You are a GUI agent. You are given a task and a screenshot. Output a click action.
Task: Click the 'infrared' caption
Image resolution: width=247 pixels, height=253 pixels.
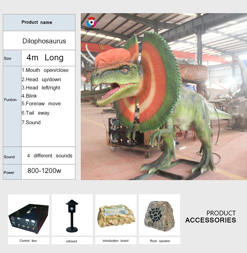[72, 241]
